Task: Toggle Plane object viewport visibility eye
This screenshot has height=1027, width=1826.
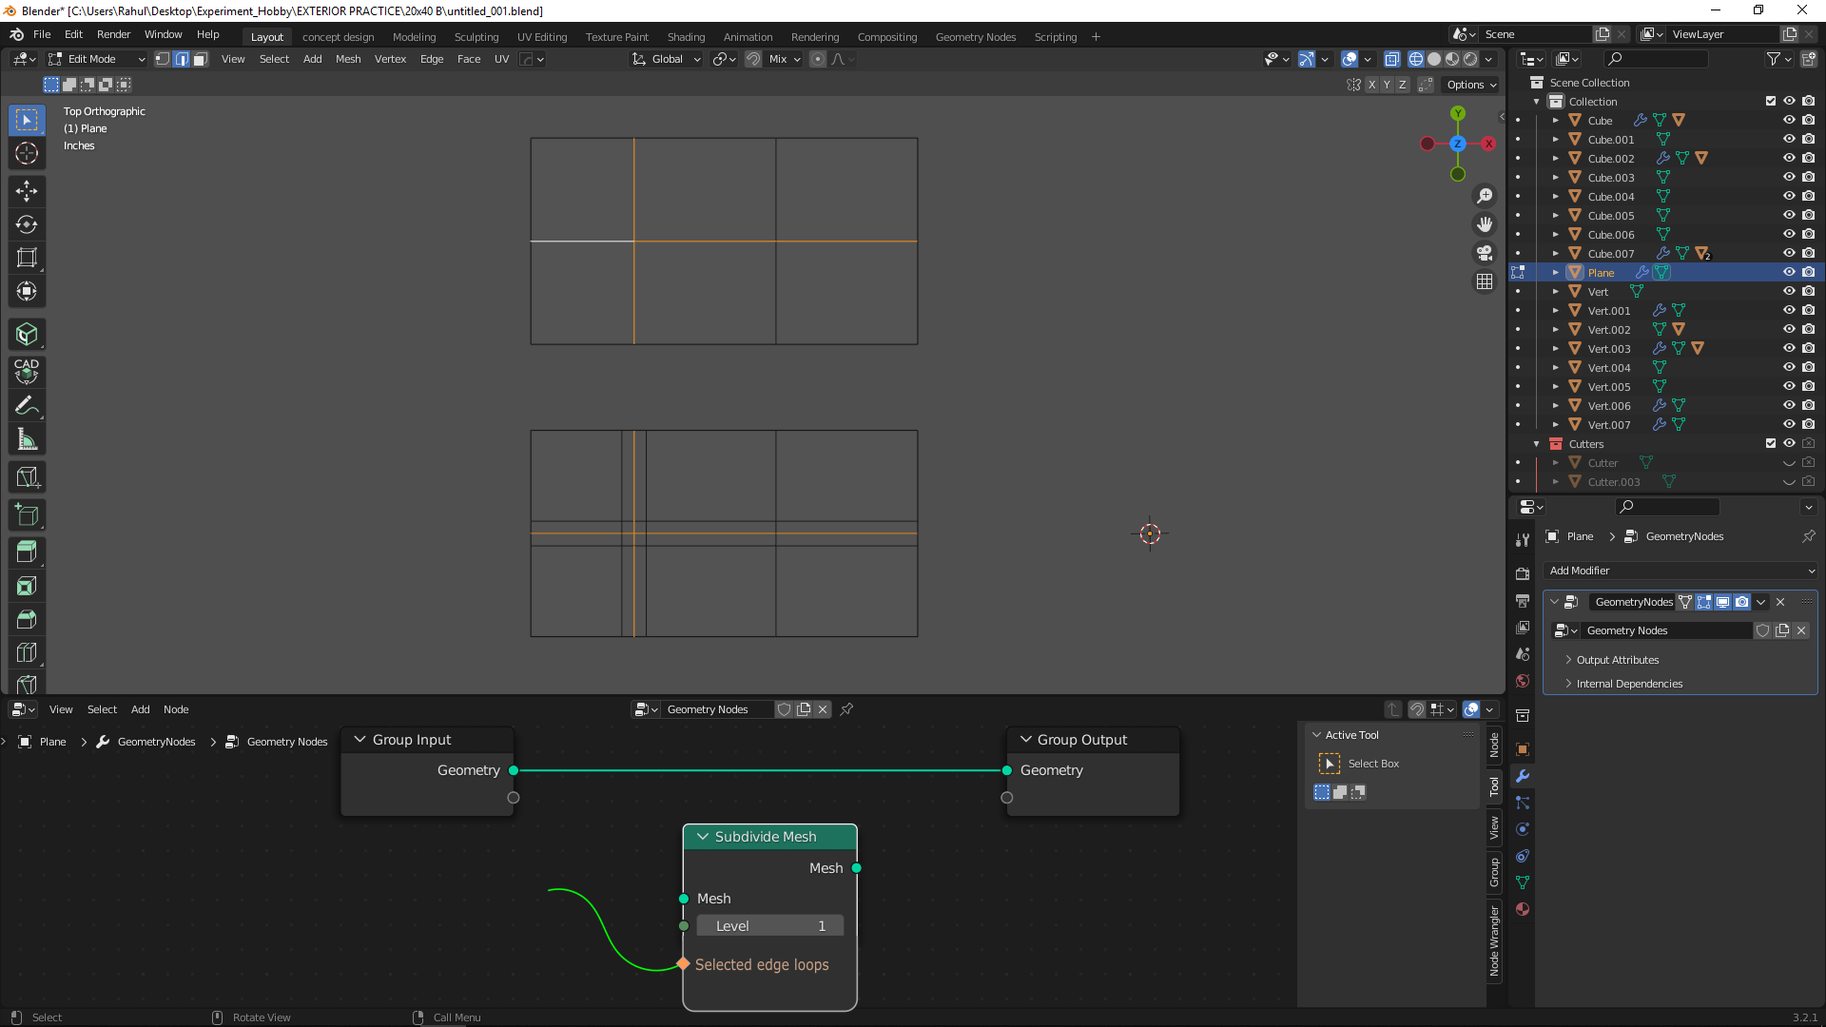Action: (1789, 272)
